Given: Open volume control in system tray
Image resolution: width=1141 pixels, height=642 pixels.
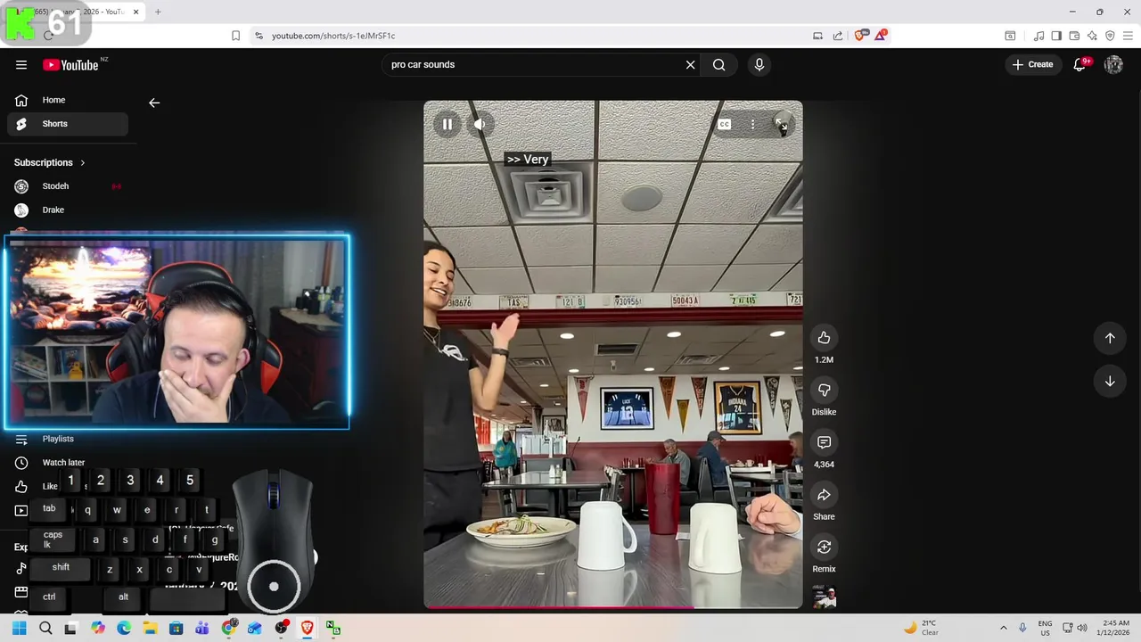Looking at the screenshot, I should (x=1082, y=628).
